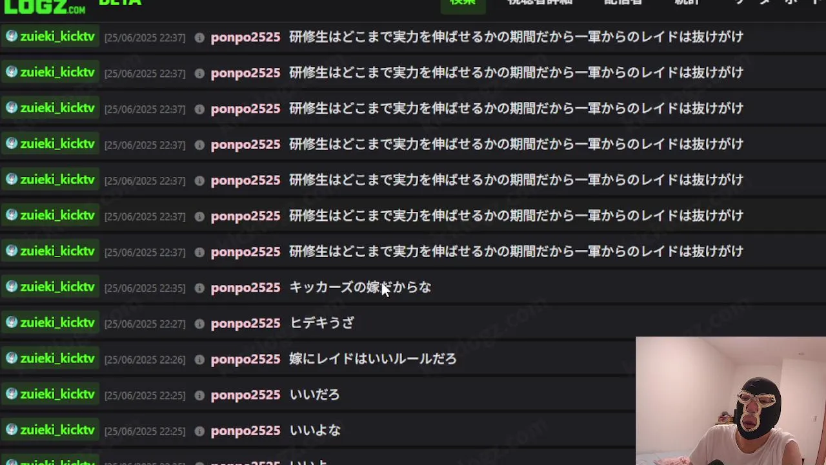The width and height of the screenshot is (826, 465).
Task: Open zuieki_kicktv channel badge on いいよな row
Action: coord(50,429)
